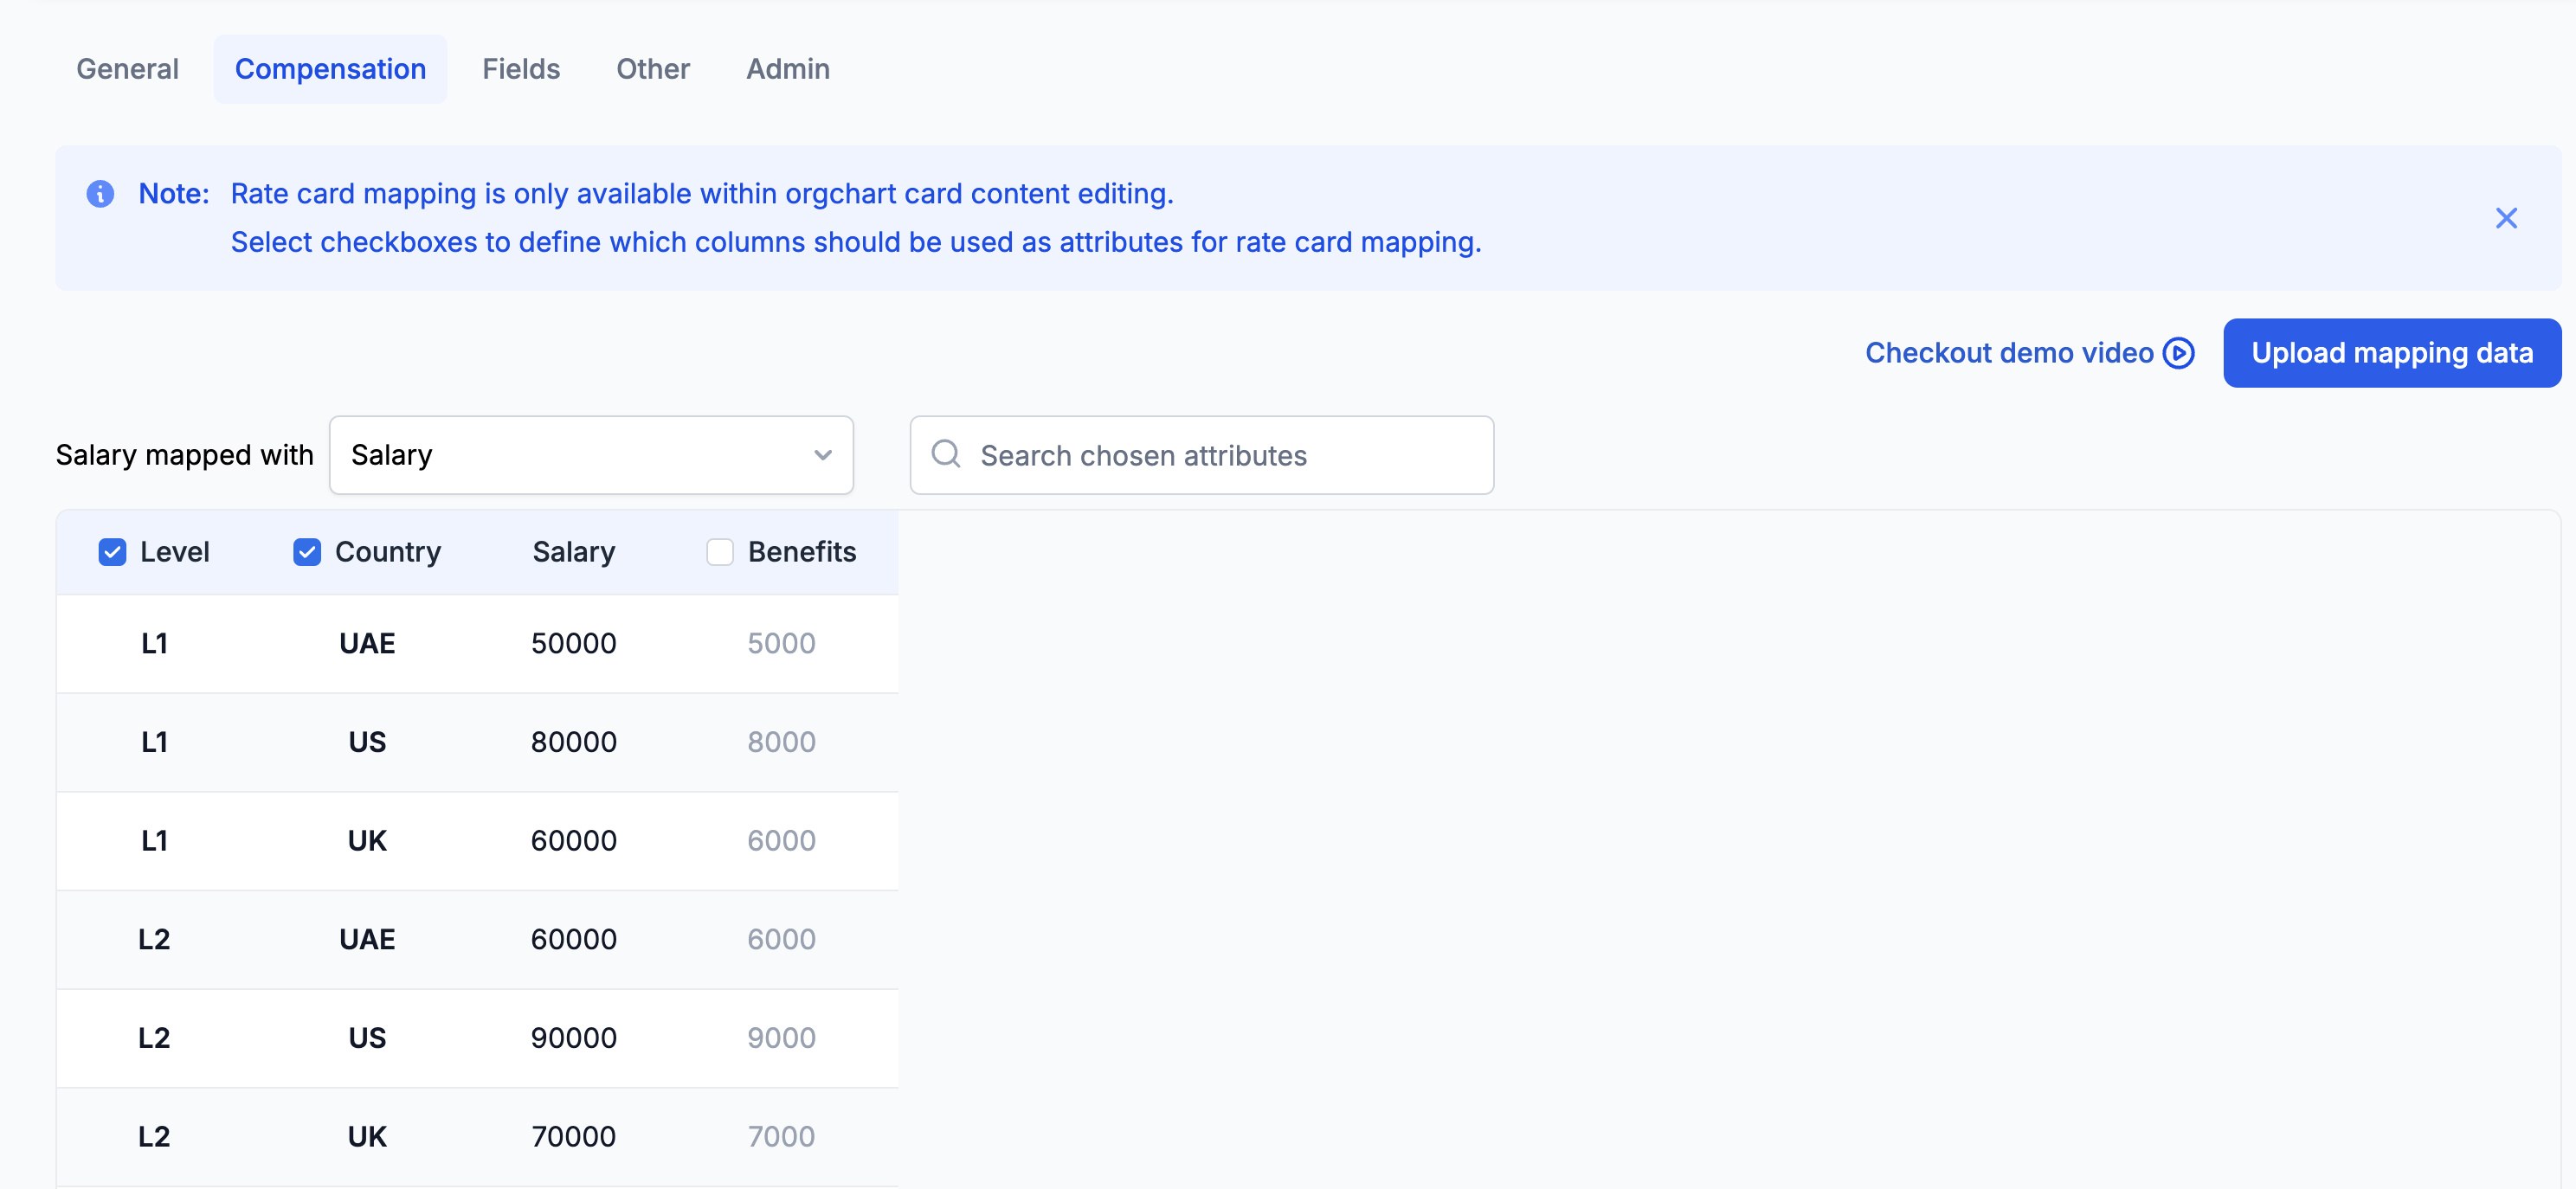Open the Fields tab
The image size is (2576, 1189).
tap(521, 69)
